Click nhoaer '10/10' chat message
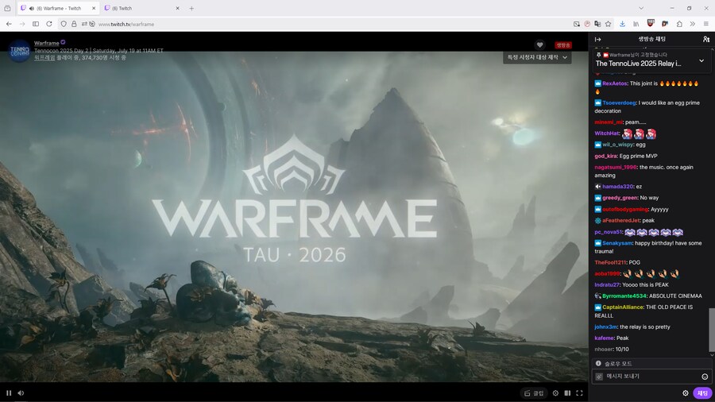 (x=622, y=349)
